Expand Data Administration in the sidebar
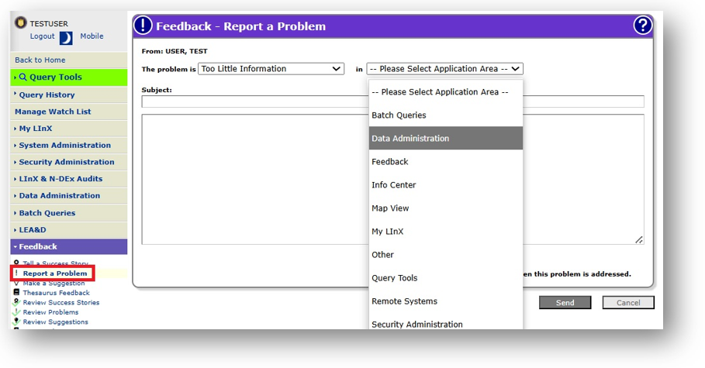 click(69, 195)
